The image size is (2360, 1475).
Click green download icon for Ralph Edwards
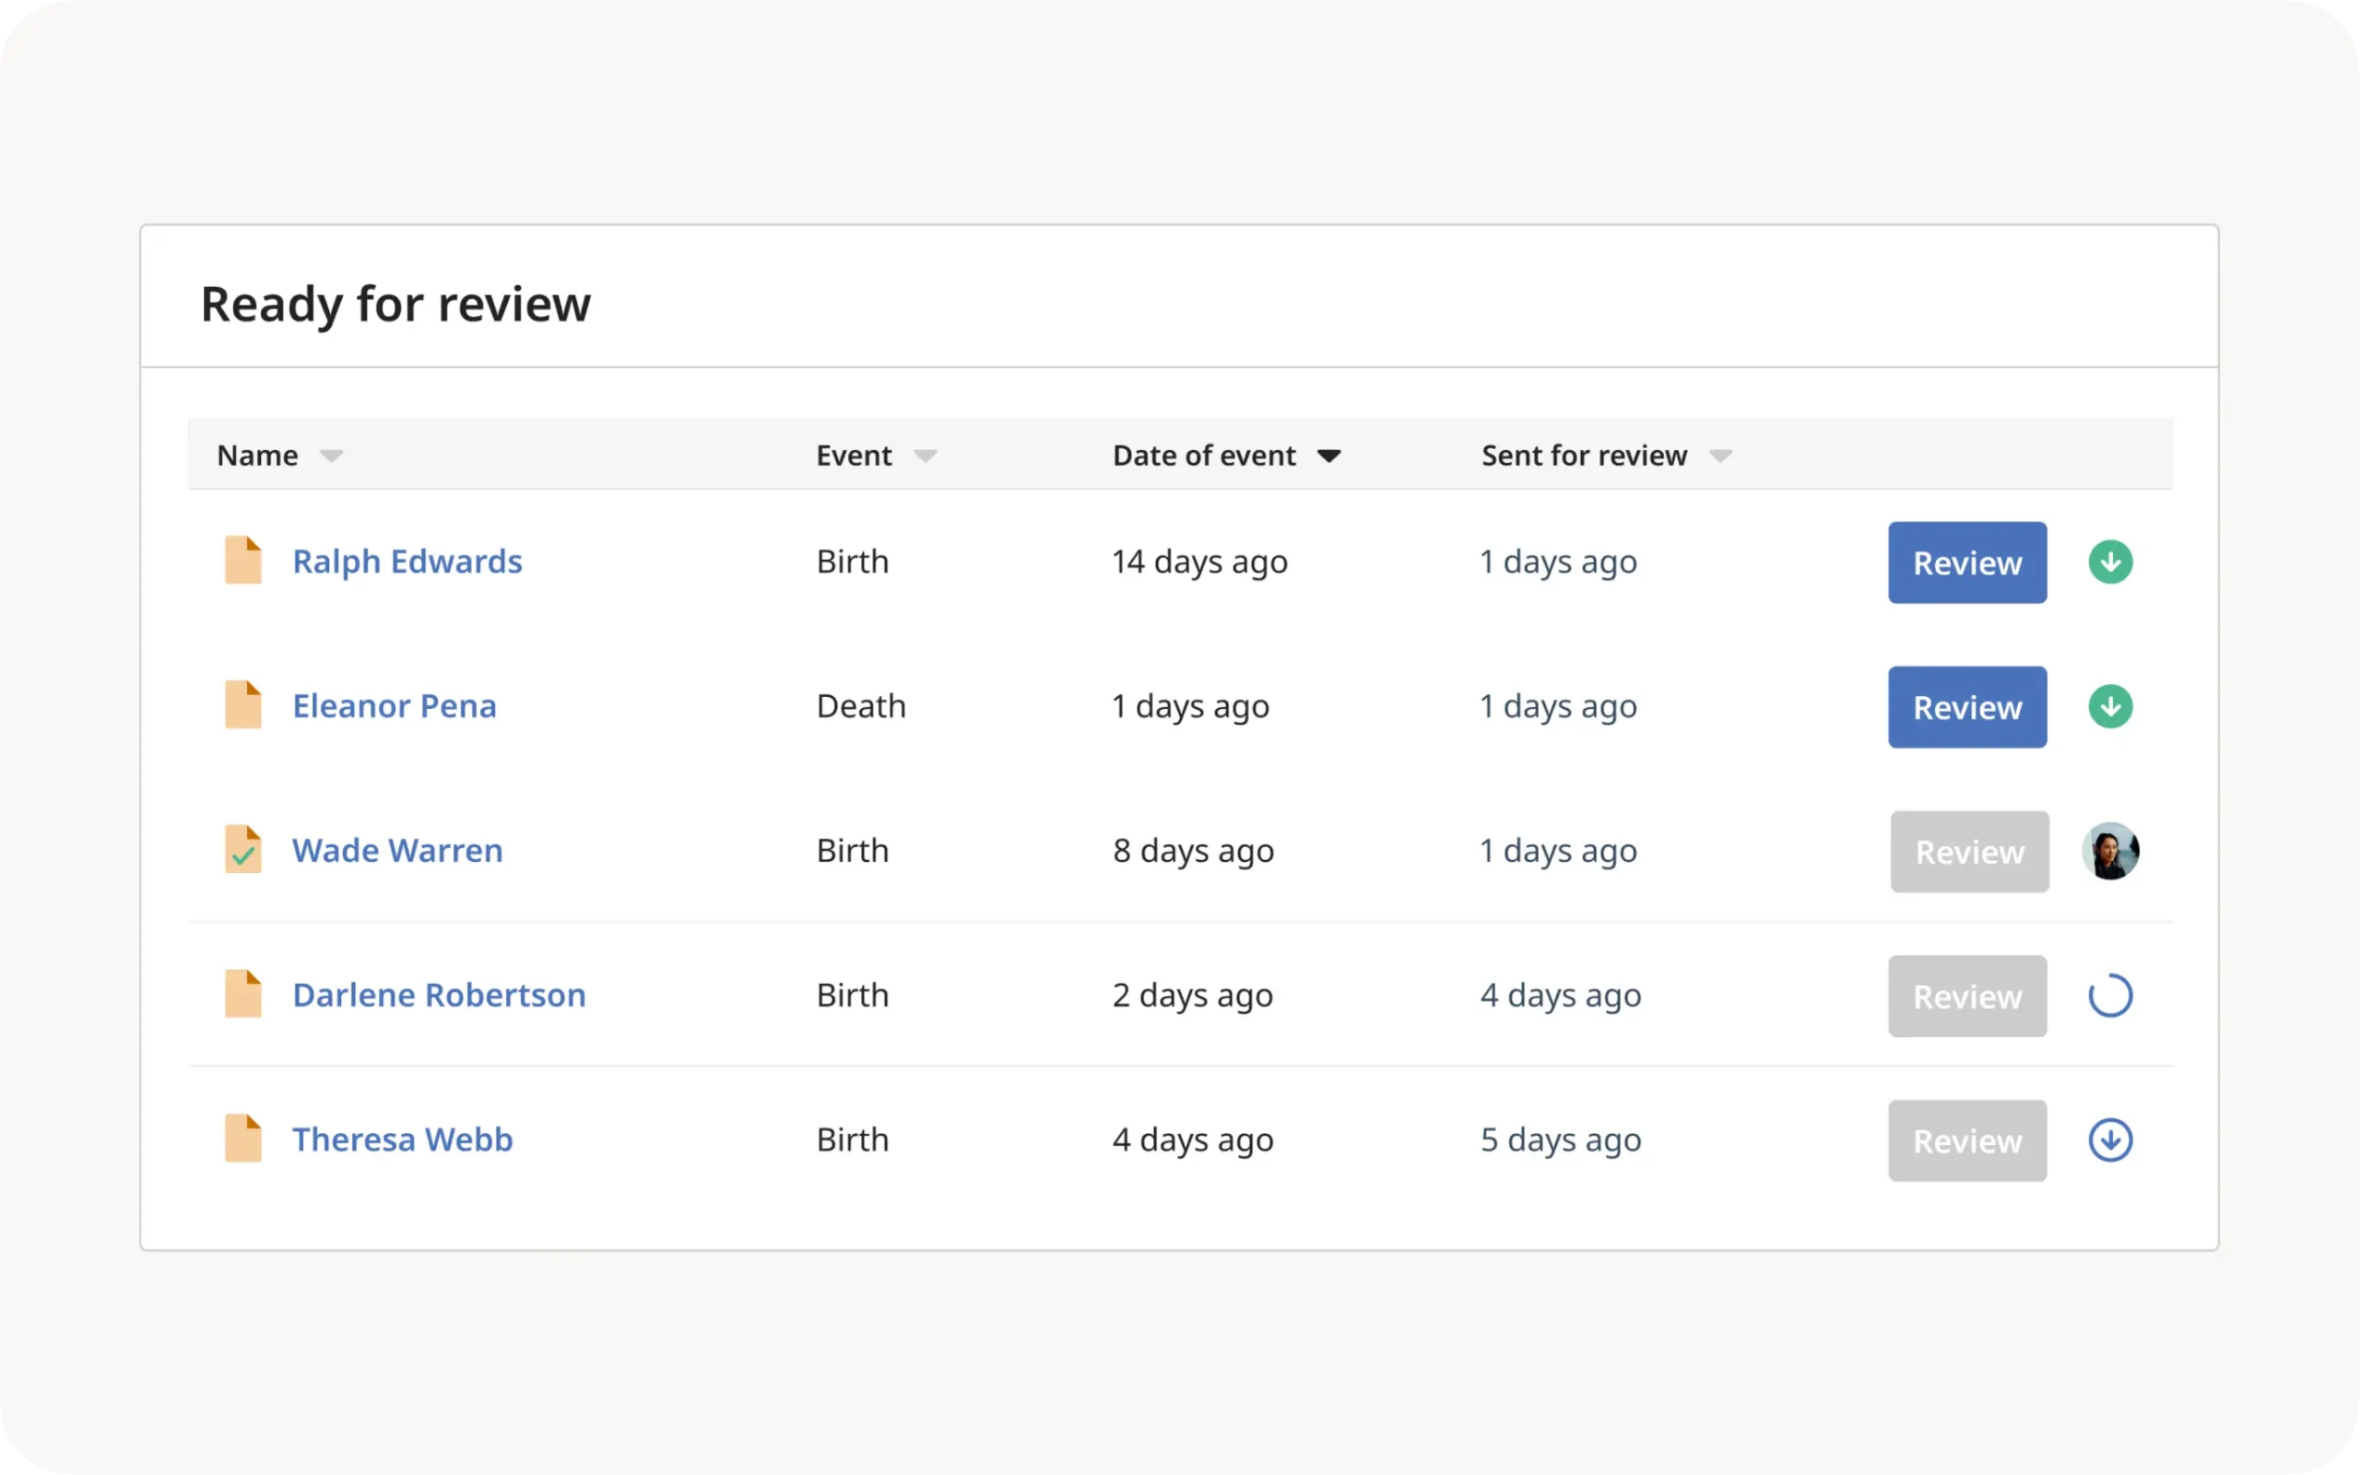tap(2109, 562)
